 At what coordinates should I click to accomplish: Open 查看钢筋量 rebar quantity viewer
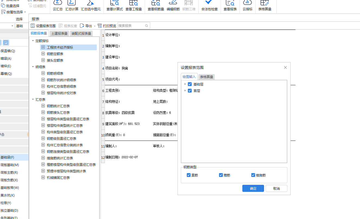point(156,6)
